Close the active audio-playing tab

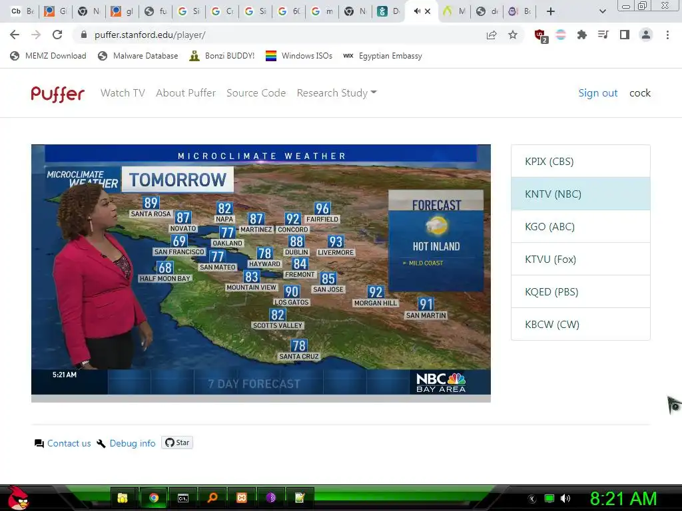(428, 11)
